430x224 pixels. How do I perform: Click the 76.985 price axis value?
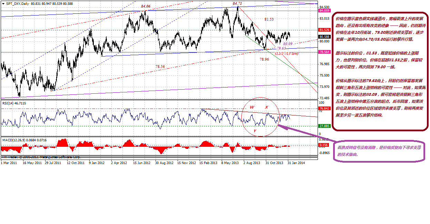pyautogui.click(x=325, y=64)
